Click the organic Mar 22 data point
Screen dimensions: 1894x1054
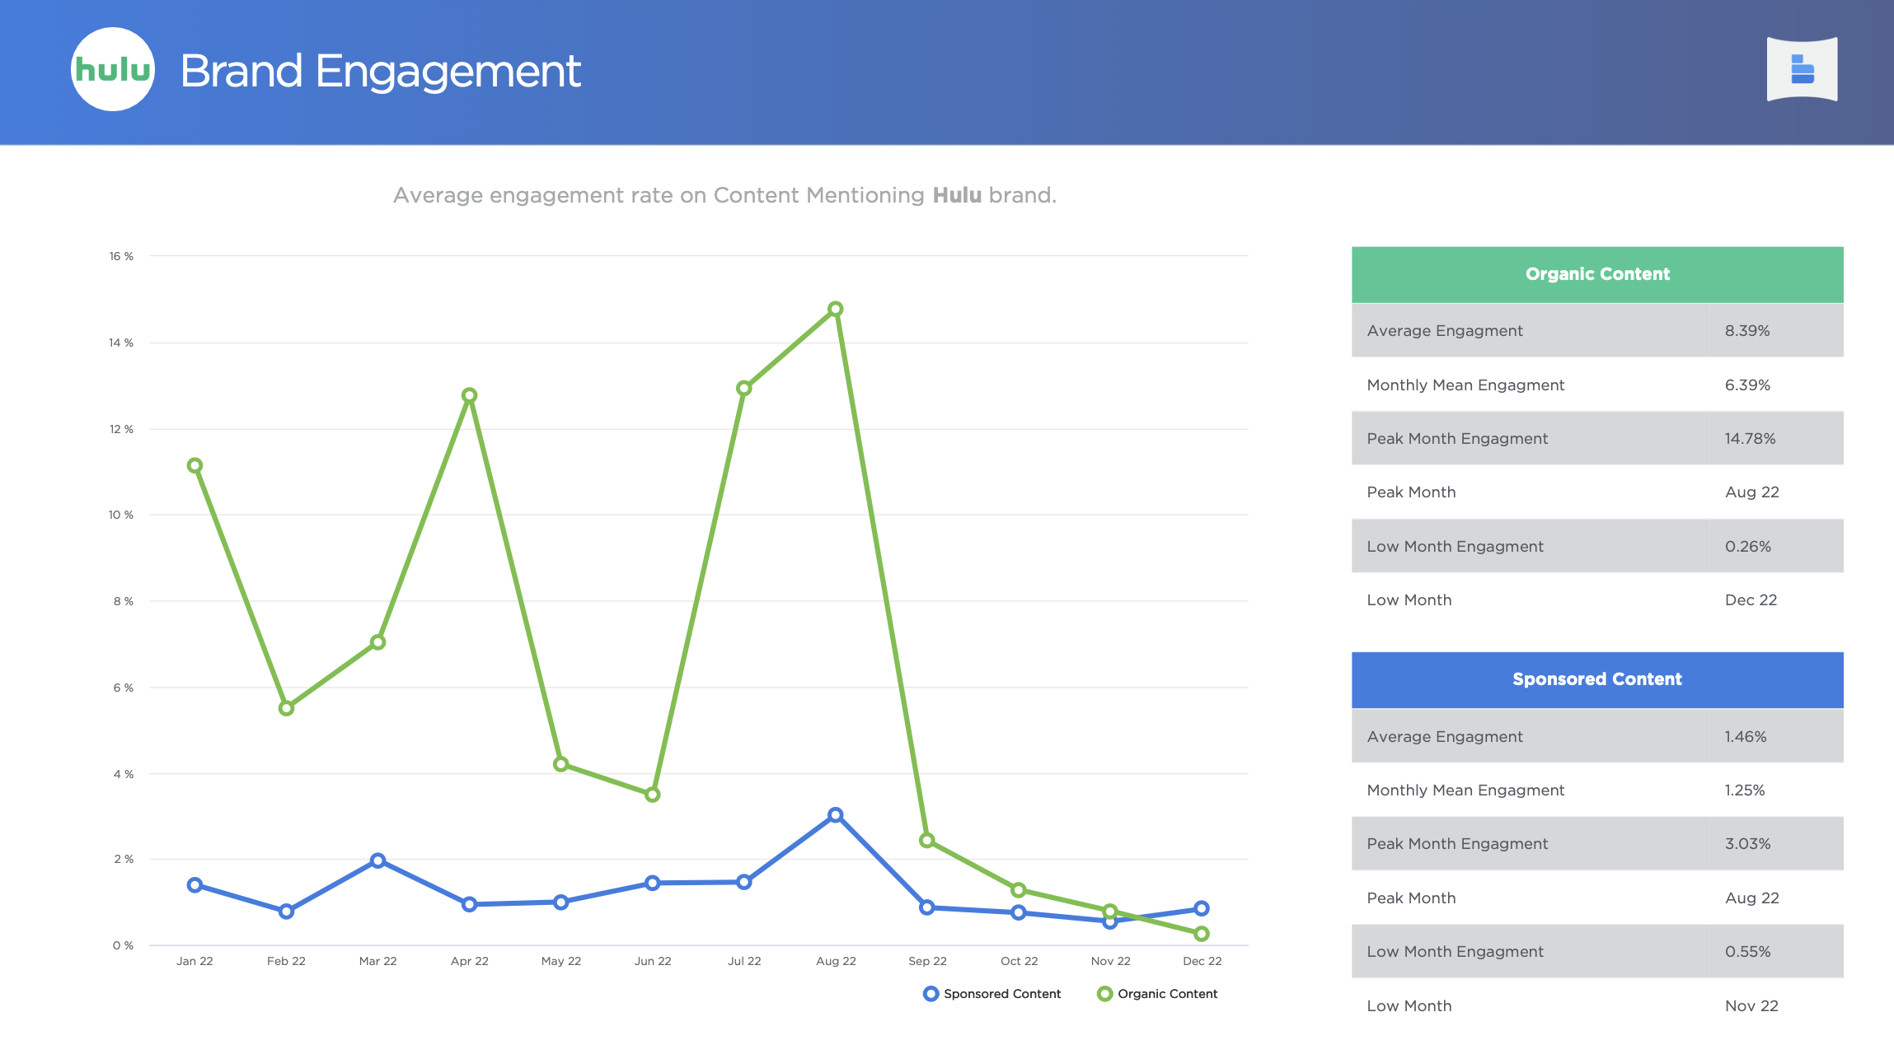tap(377, 642)
